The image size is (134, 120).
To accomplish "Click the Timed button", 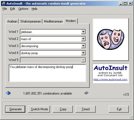I will click(x=86, y=109).
